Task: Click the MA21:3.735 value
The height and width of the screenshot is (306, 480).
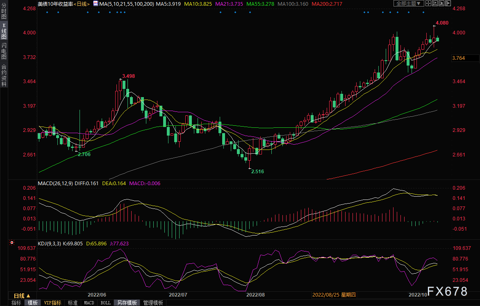Action: pos(229,4)
